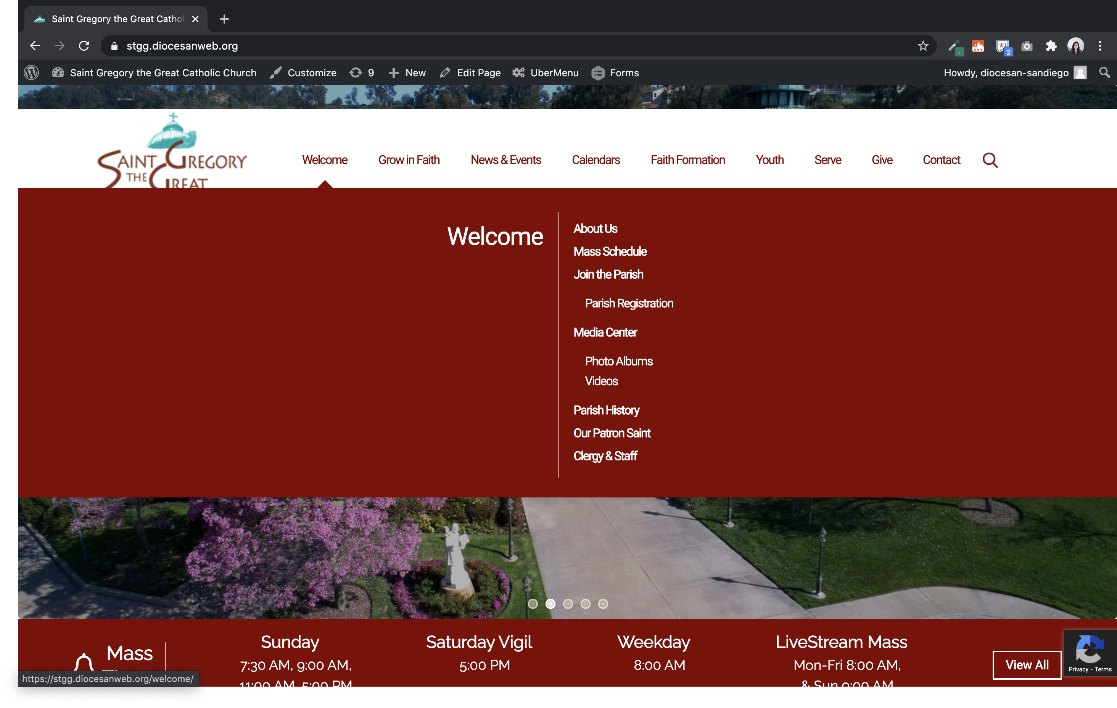This screenshot has height=708, width=1117.
Task: Open UberMenu in the admin bar
Action: pos(546,73)
